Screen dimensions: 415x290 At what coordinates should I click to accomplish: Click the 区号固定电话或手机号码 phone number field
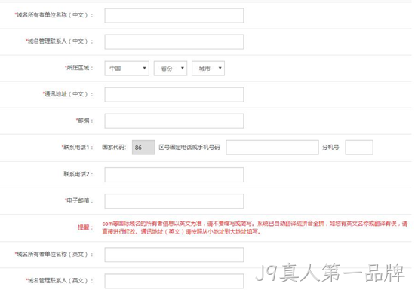coord(272,148)
